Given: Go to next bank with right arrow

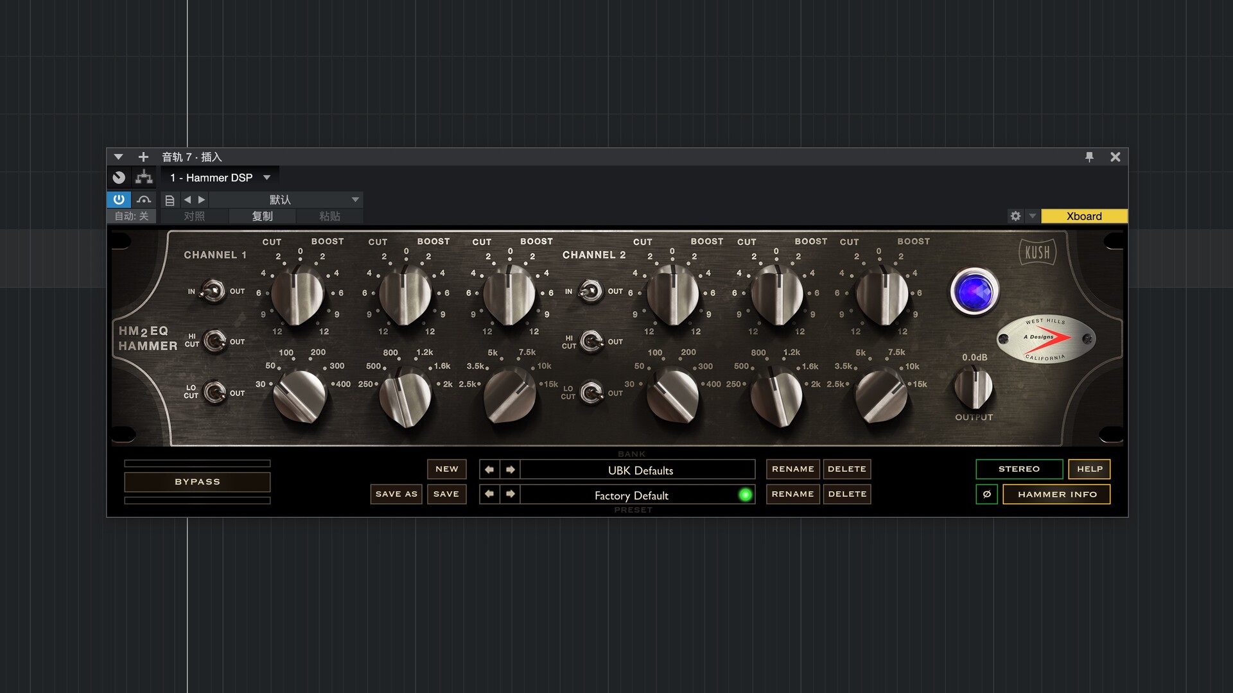Looking at the screenshot, I should click(510, 470).
